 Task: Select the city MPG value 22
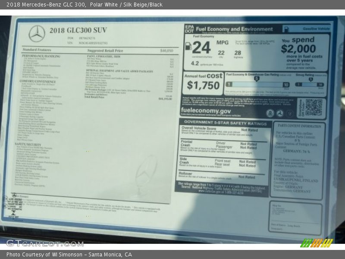221,53
